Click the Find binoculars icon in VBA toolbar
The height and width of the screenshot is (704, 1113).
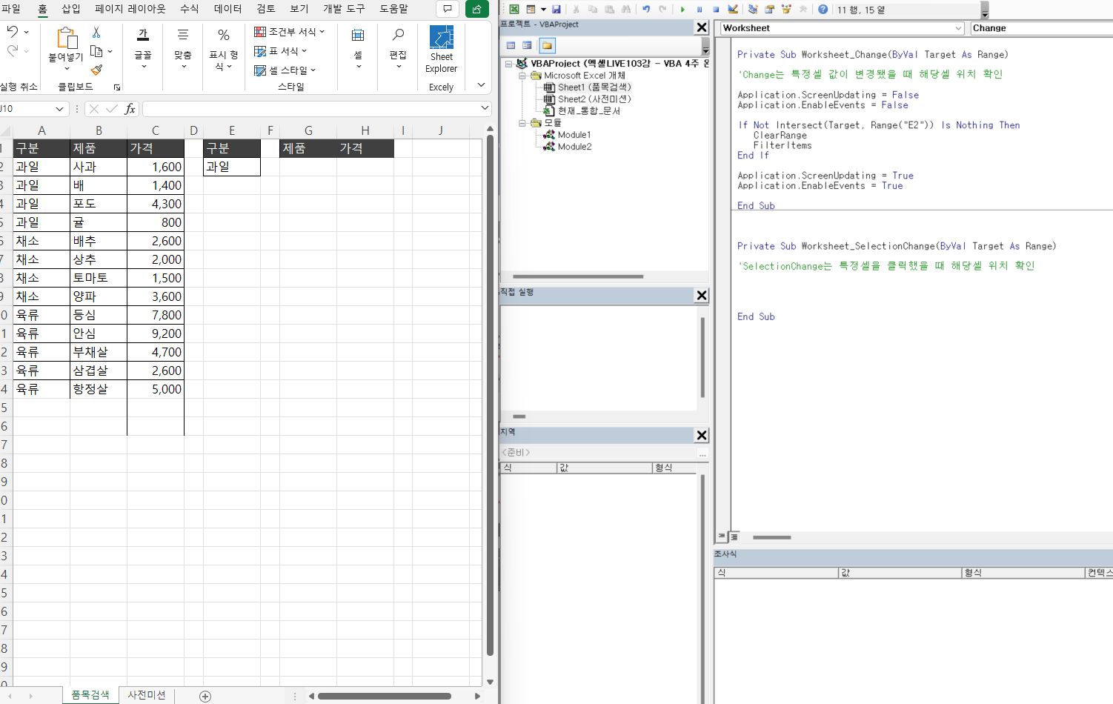coord(626,10)
